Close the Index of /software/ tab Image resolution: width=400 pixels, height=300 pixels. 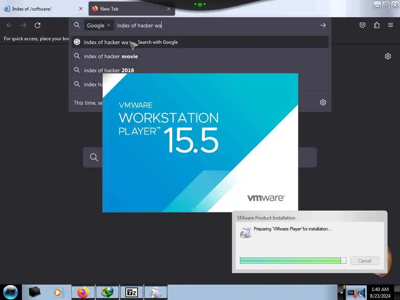point(81,9)
